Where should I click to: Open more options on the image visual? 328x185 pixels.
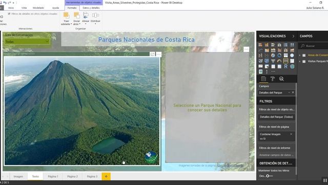click(x=159, y=54)
